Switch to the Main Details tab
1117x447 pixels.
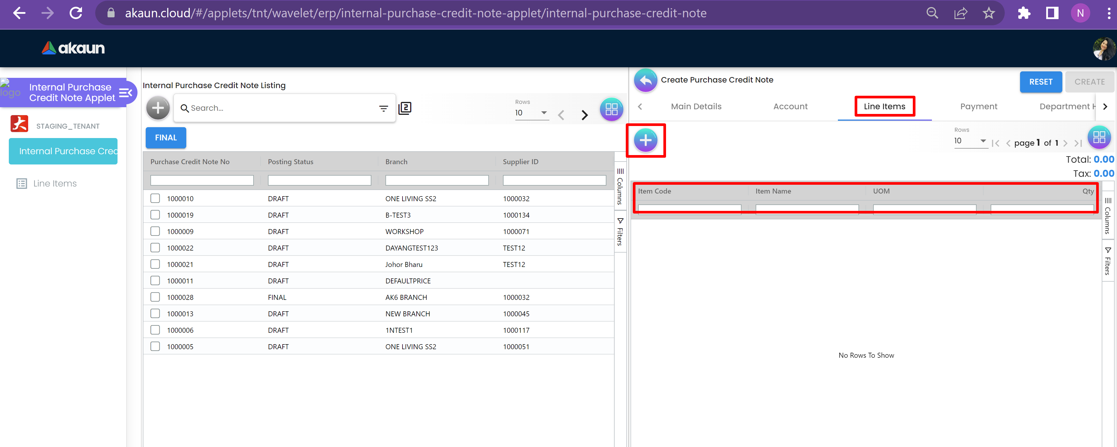point(696,107)
